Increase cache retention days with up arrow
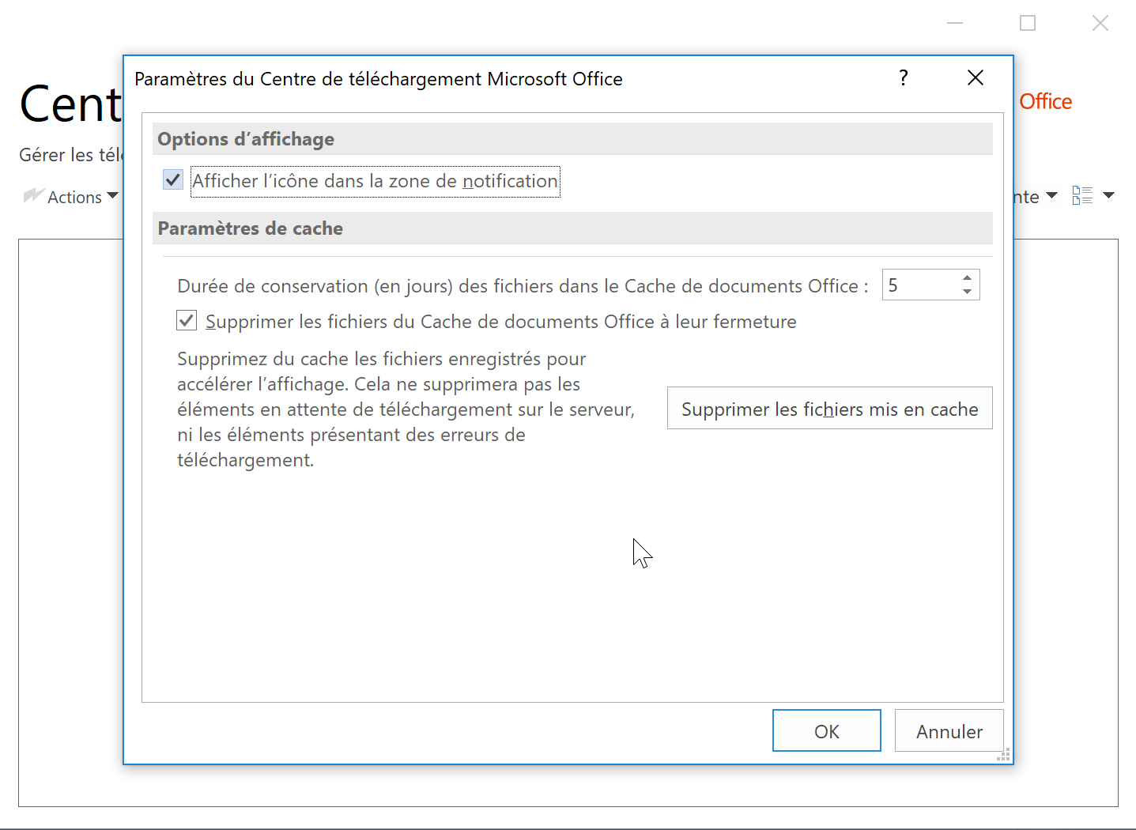 coord(967,278)
